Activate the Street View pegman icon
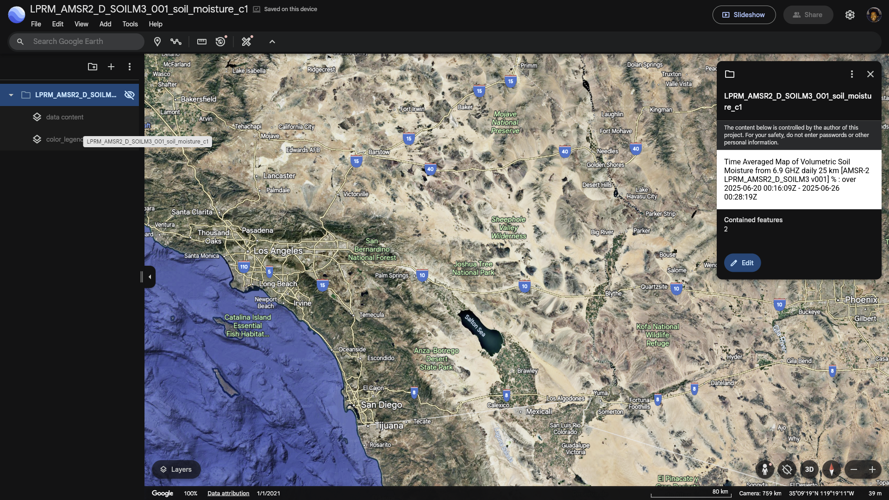This screenshot has width=889, height=500. [765, 469]
